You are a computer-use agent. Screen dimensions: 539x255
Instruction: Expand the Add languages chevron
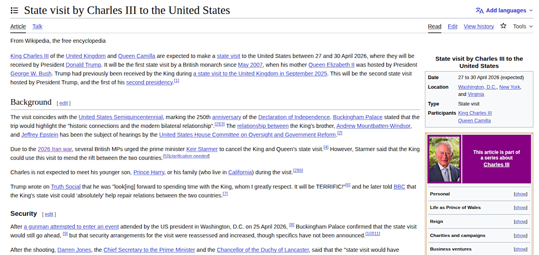click(x=531, y=10)
